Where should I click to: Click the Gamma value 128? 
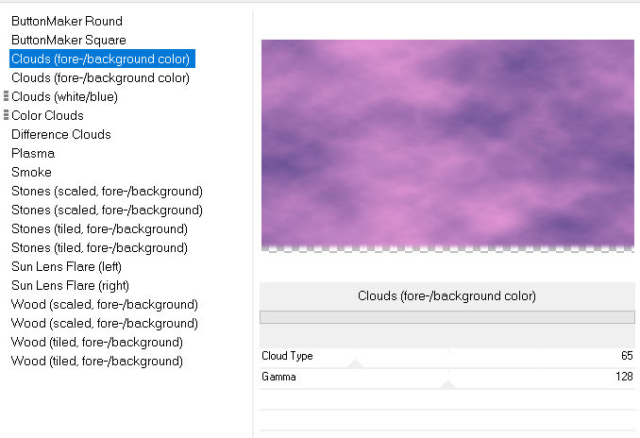click(x=624, y=376)
